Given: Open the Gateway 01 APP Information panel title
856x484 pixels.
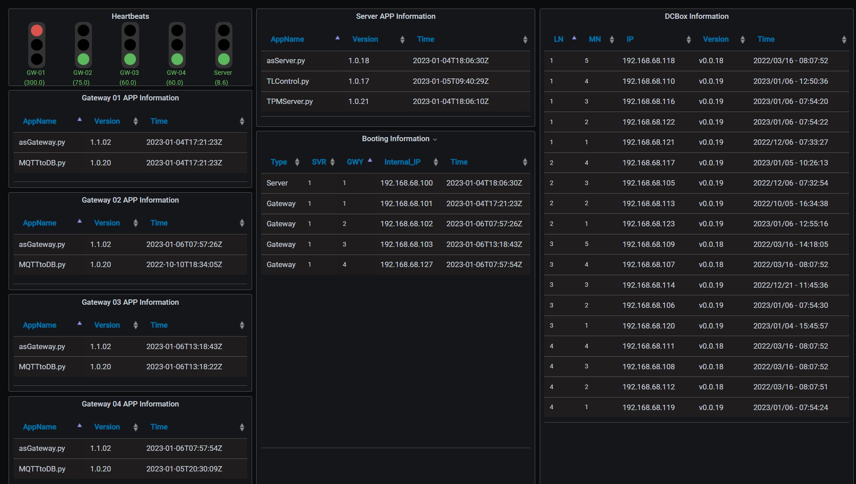Looking at the screenshot, I should pos(130,98).
